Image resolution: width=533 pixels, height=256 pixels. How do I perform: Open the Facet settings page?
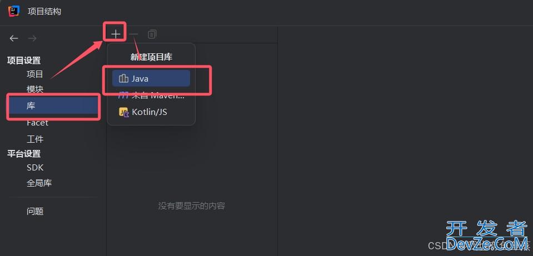coord(37,123)
